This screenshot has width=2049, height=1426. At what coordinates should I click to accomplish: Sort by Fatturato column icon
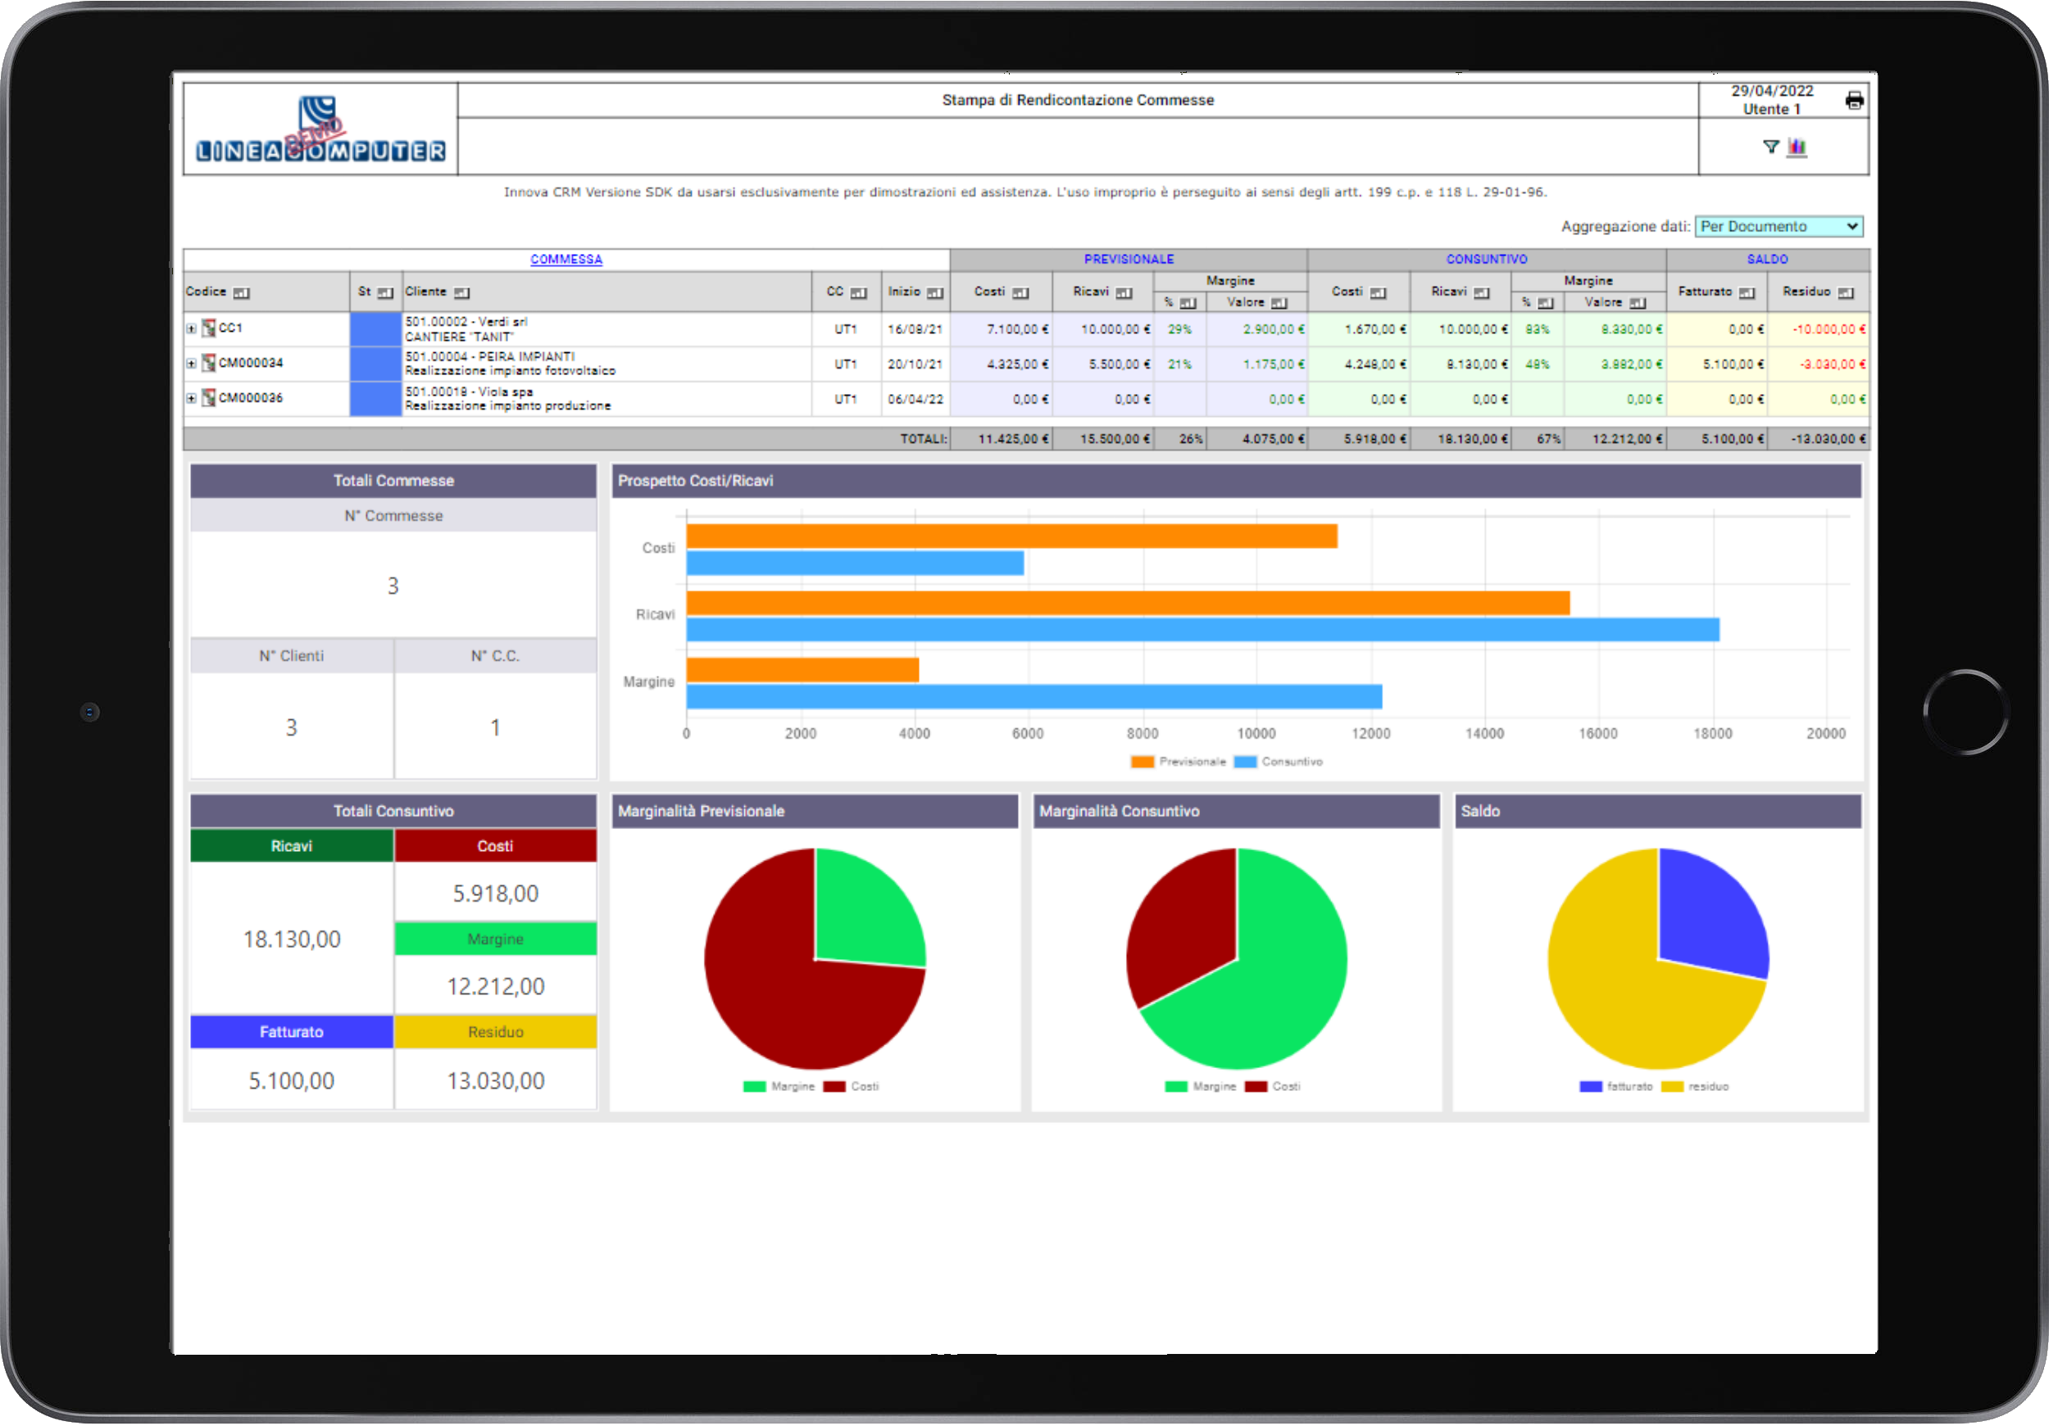coord(1747,292)
